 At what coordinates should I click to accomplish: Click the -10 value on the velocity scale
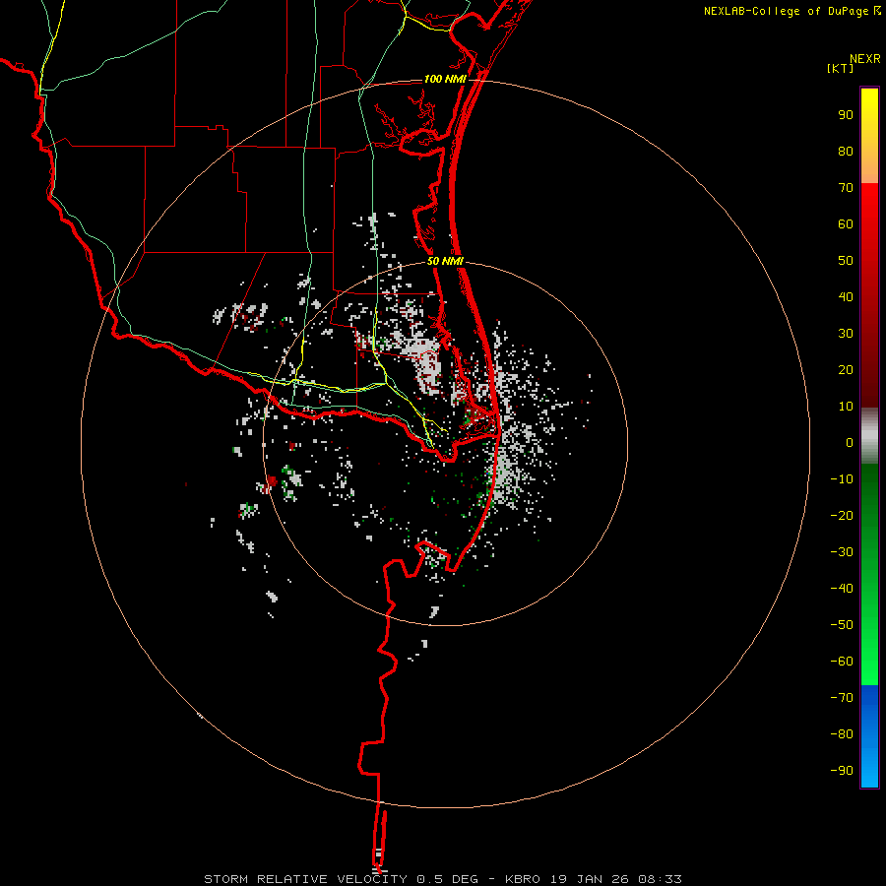(x=842, y=479)
